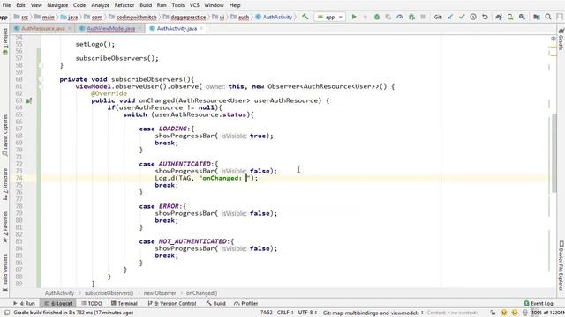Toggle the Build Variants panel
Screen dimensions: 565x317
click(x=4, y=272)
